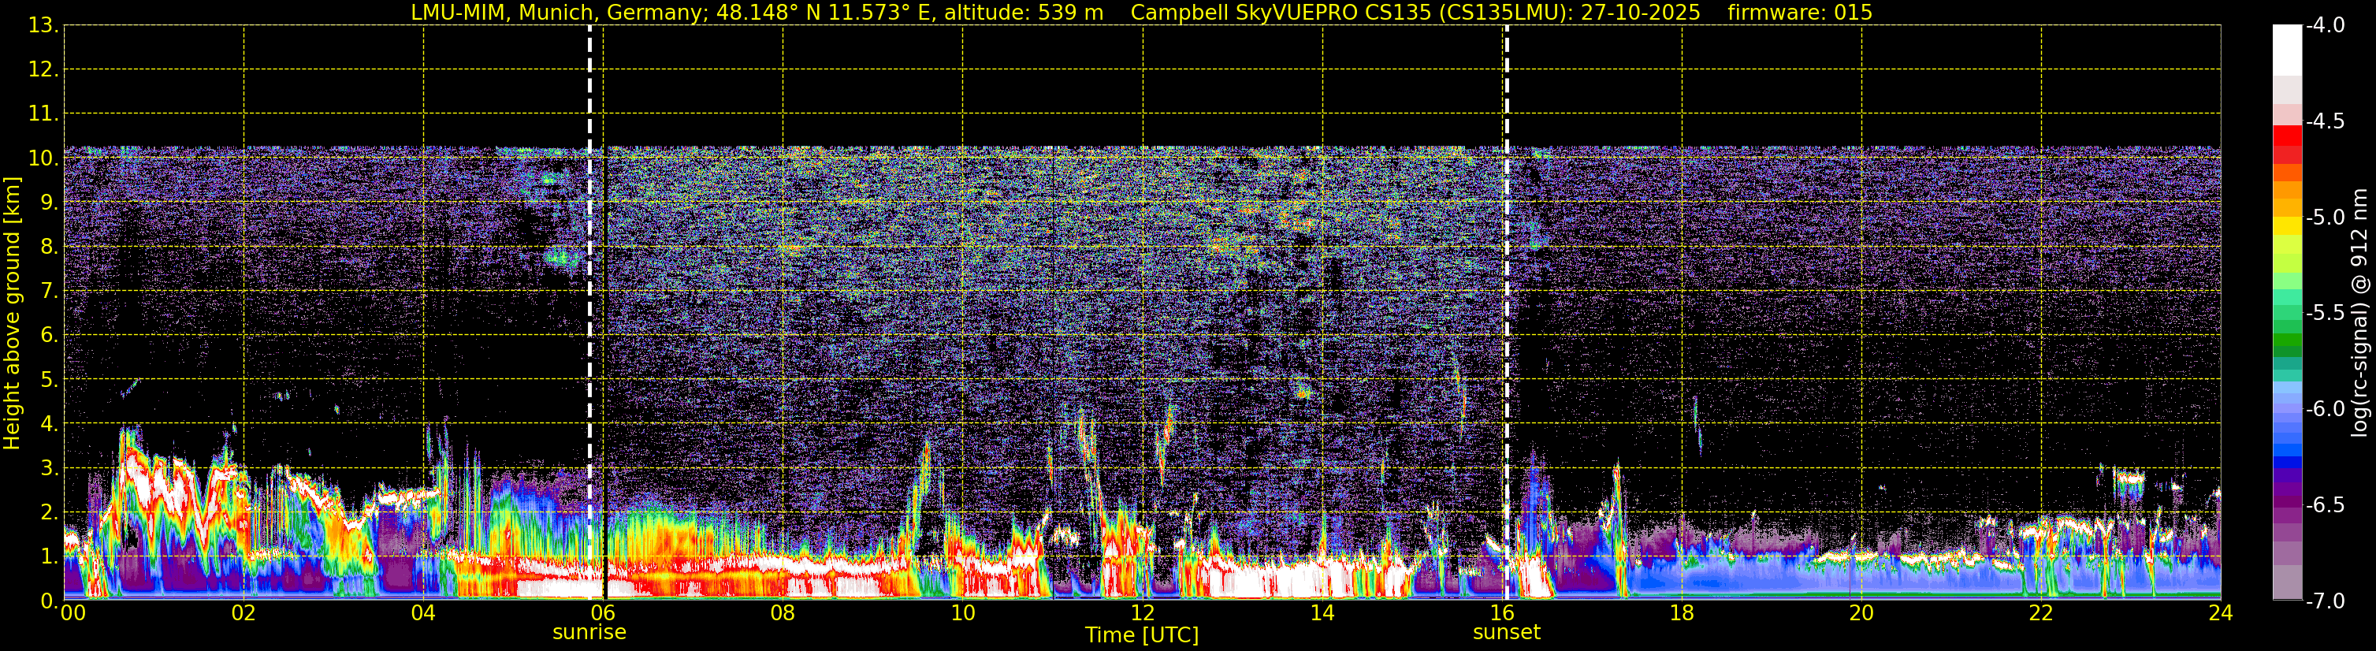Click the sunrise label below time axis
Screen dimensions: 2376x651
589,633
